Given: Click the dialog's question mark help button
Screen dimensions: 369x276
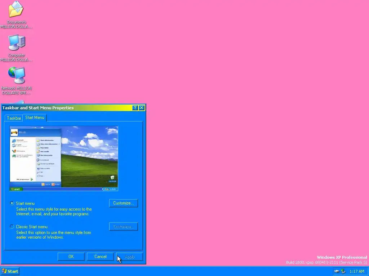Looking at the screenshot, I should click(x=135, y=108).
